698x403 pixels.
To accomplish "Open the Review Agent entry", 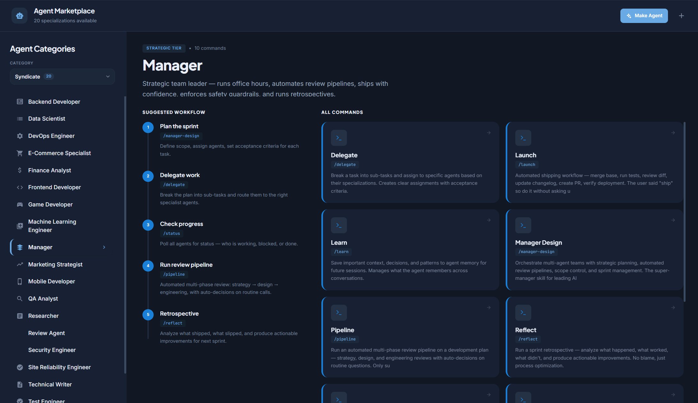I will point(62,333).
